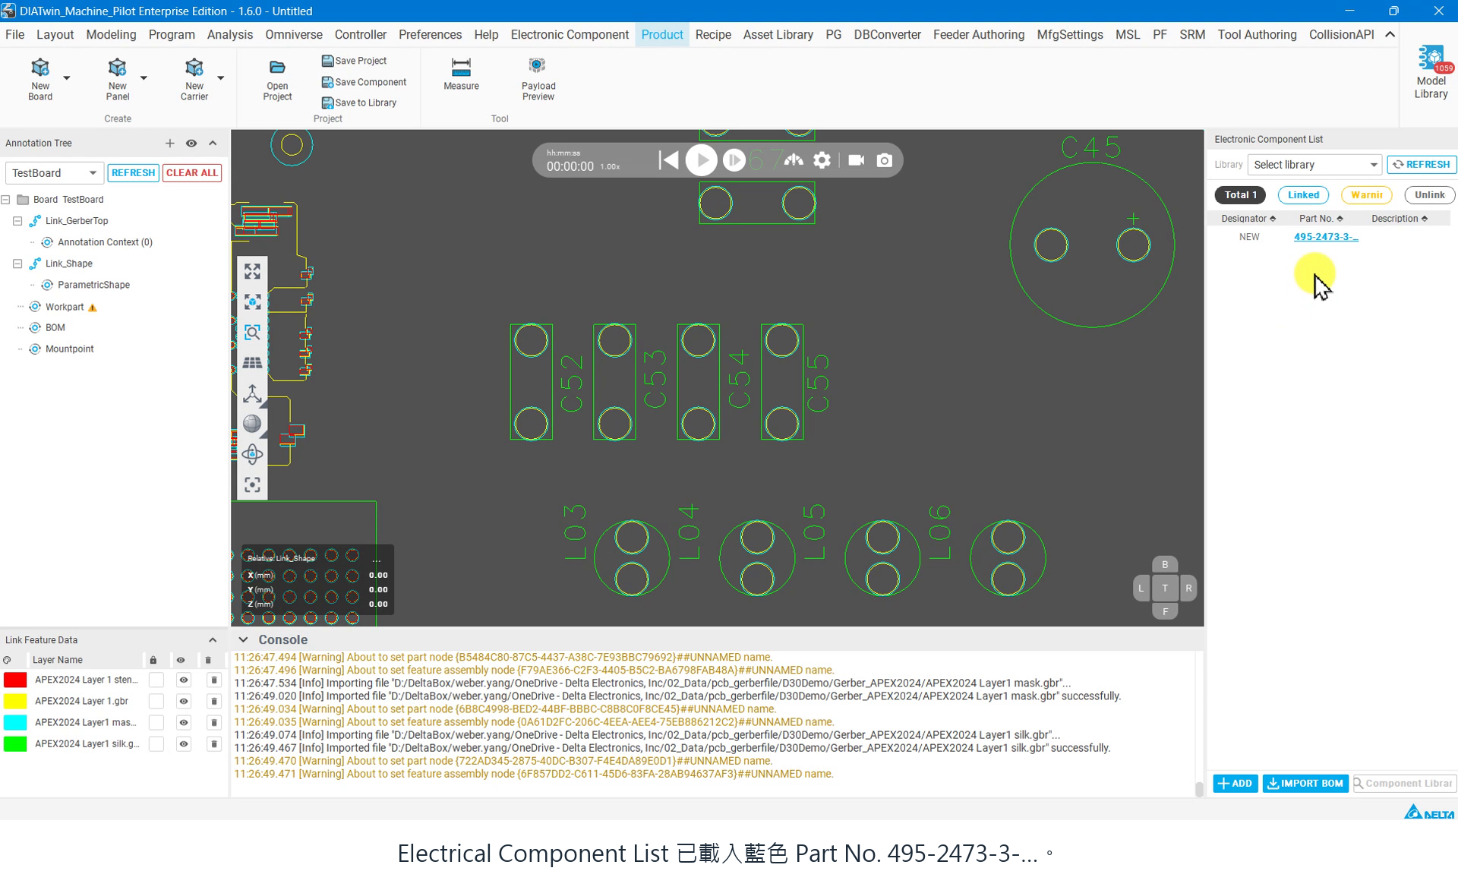Hide the APEX2024 Layer 1 stencil layer
Image resolution: width=1458 pixels, height=890 pixels.
(x=183, y=680)
